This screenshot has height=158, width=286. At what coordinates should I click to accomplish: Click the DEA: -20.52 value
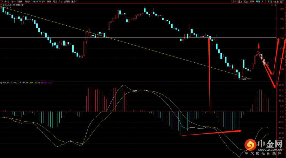pos(34,83)
